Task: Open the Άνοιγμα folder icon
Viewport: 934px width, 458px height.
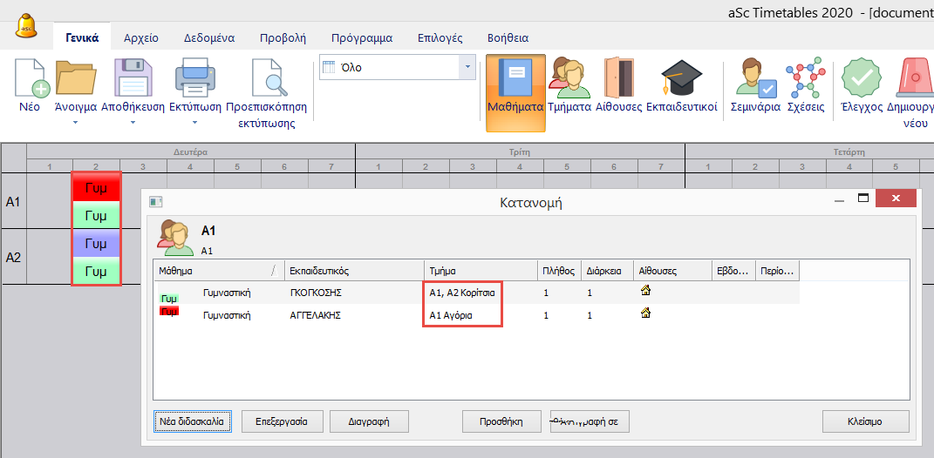Action: [x=75, y=80]
